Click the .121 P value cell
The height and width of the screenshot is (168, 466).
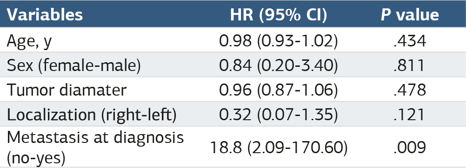[410, 115]
